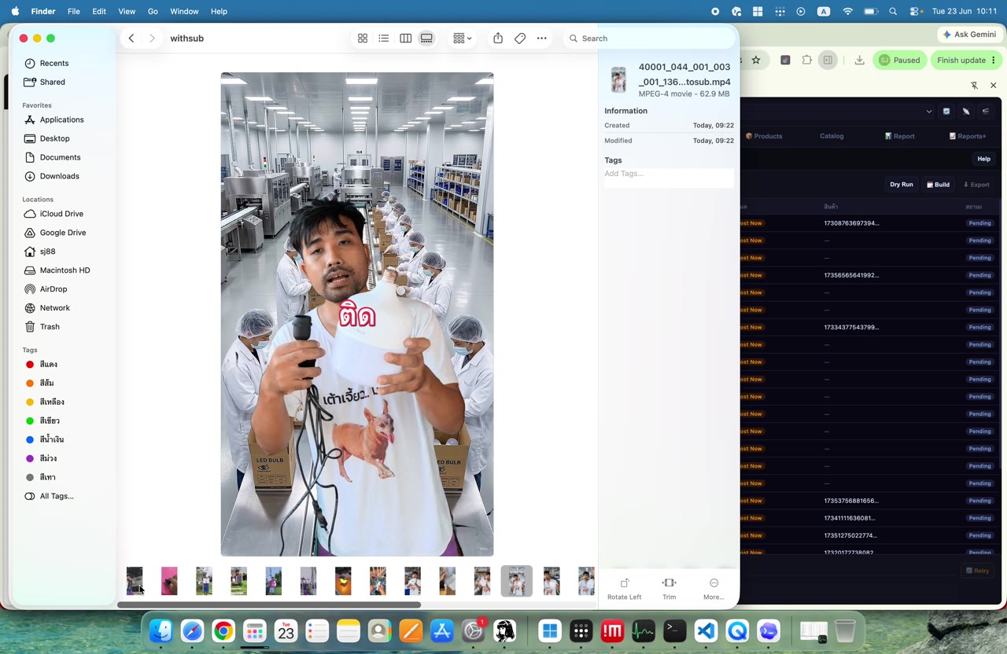Switch to the Catalog tab in the web app
Image resolution: width=1007 pixels, height=654 pixels.
click(x=832, y=136)
